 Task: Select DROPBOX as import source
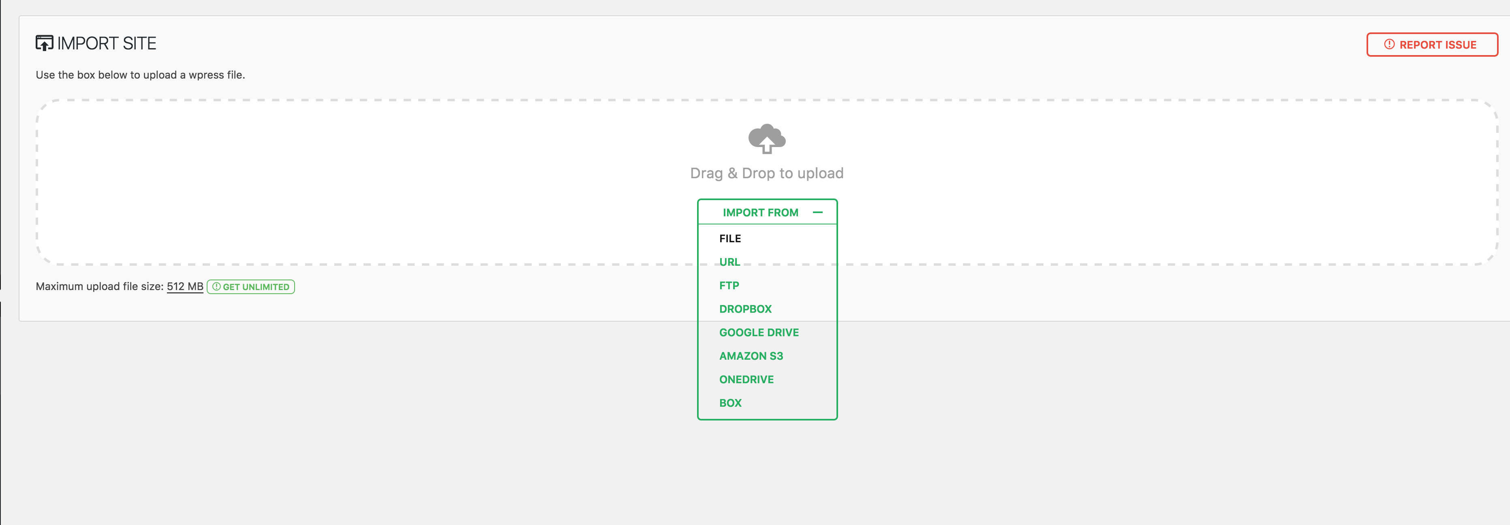[x=746, y=308]
